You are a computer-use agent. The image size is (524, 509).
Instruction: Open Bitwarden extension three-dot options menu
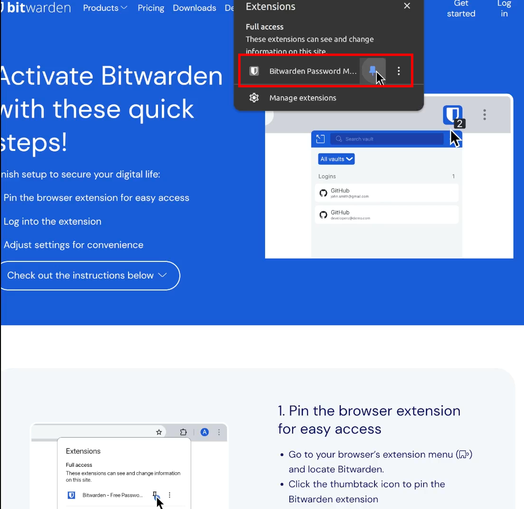click(399, 71)
